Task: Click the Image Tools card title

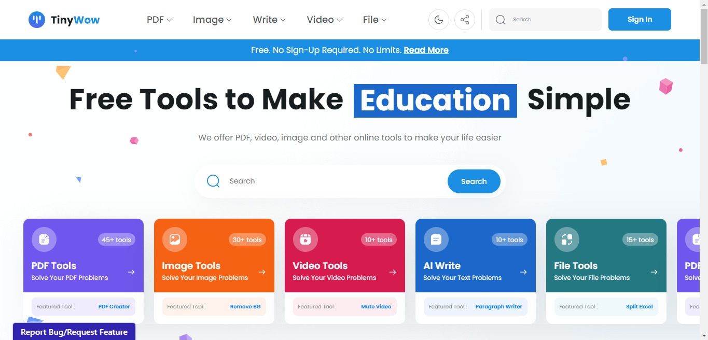Action: (x=191, y=266)
